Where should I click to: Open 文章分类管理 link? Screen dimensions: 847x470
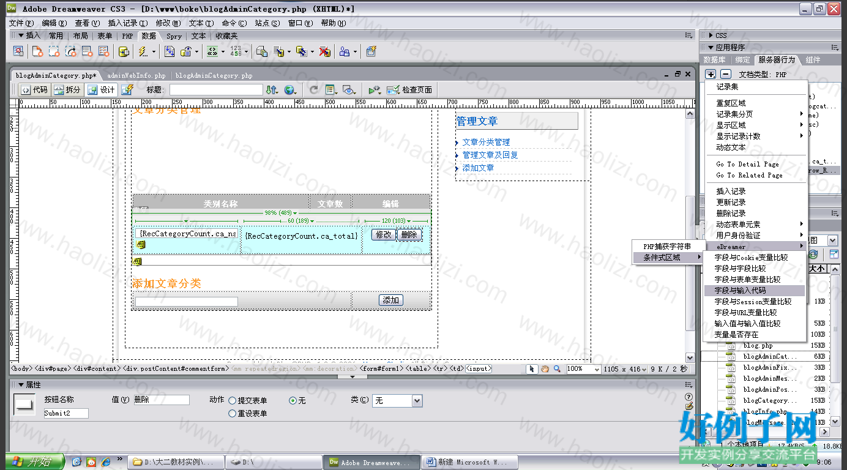[x=486, y=142]
